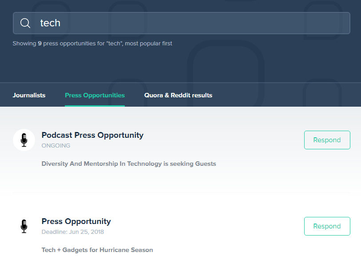Click the magnifying glass search icon
361x260 pixels.
[x=25, y=23]
